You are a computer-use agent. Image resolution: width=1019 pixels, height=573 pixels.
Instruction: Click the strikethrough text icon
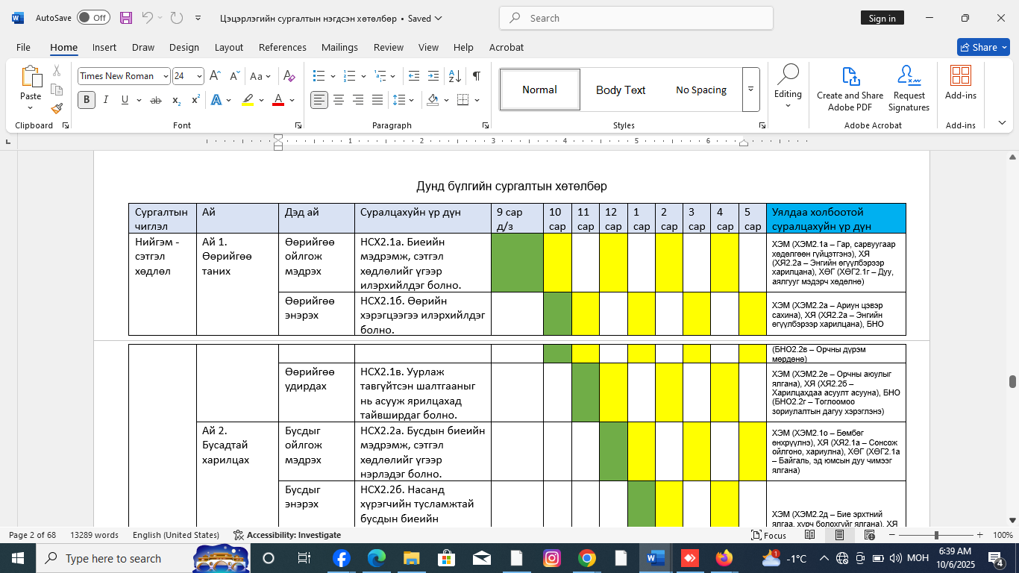(x=156, y=100)
